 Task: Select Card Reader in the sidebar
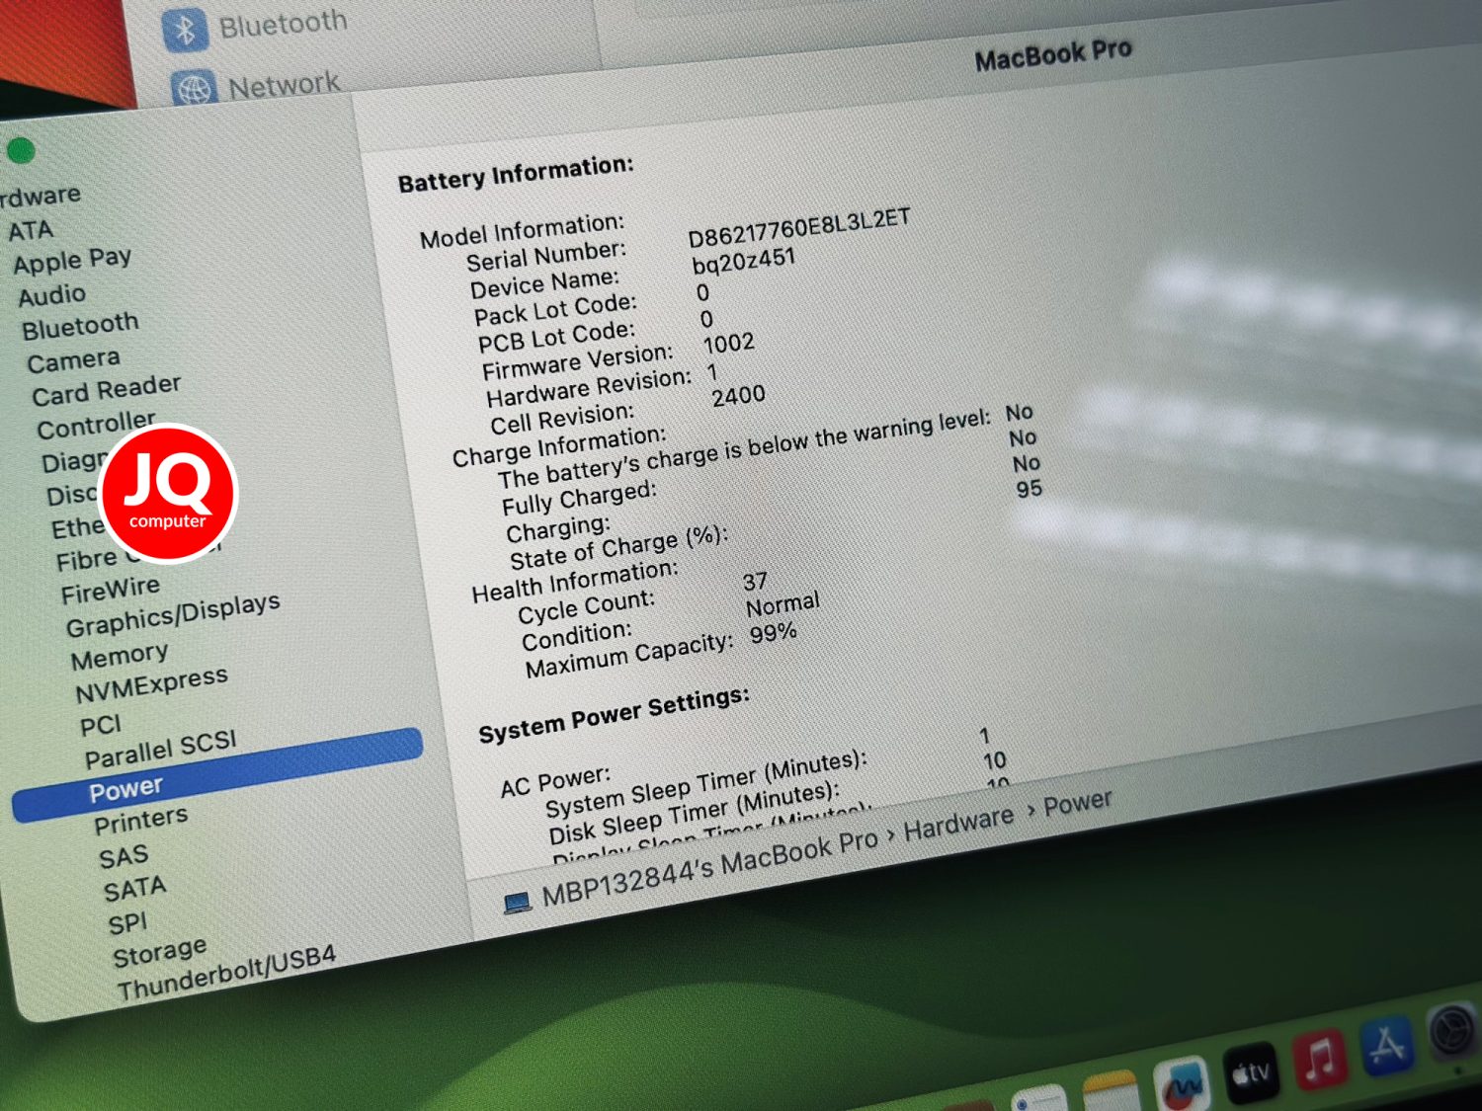[107, 391]
